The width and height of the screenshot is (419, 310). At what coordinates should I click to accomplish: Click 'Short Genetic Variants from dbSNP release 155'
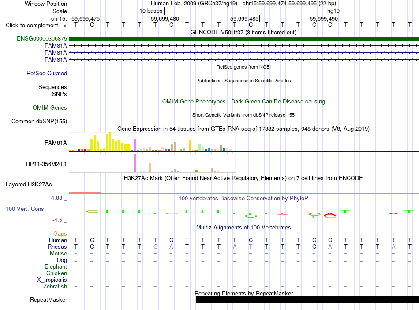[243, 115]
